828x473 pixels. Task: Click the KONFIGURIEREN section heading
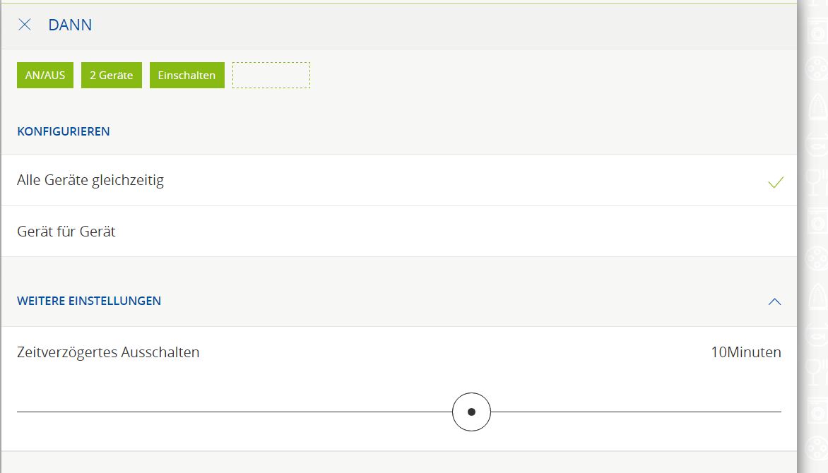pos(64,131)
